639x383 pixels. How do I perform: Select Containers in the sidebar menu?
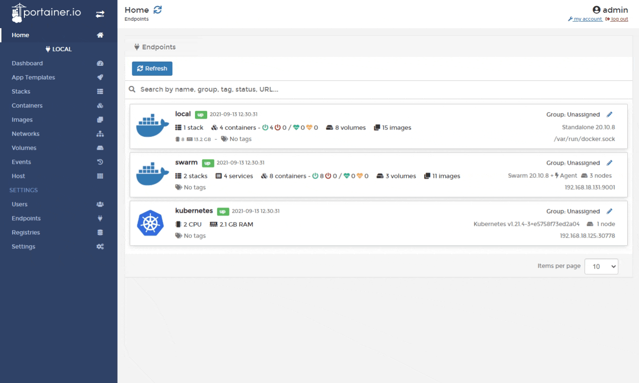click(27, 106)
